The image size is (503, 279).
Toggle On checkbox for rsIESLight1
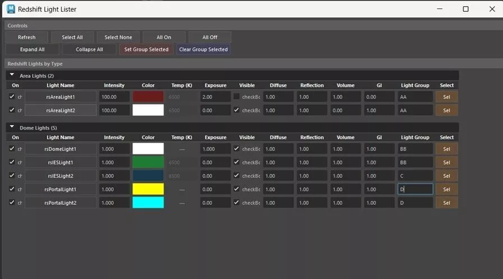click(x=12, y=162)
